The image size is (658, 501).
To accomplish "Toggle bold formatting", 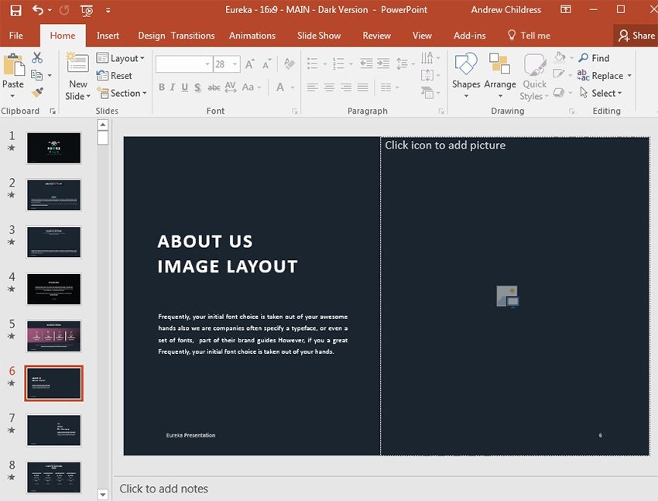I will tap(162, 88).
